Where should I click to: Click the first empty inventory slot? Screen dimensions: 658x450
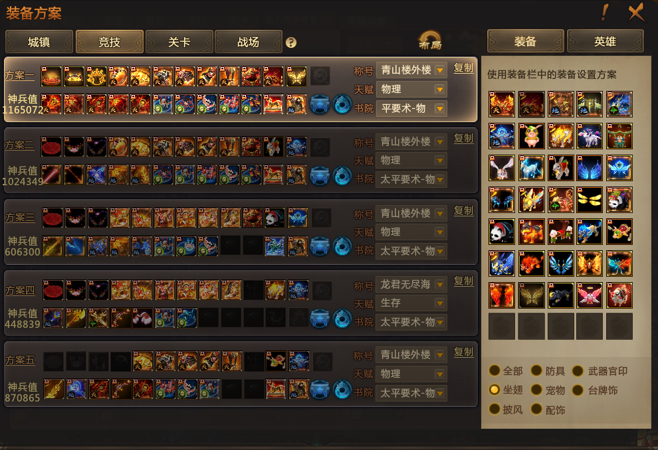click(x=502, y=326)
